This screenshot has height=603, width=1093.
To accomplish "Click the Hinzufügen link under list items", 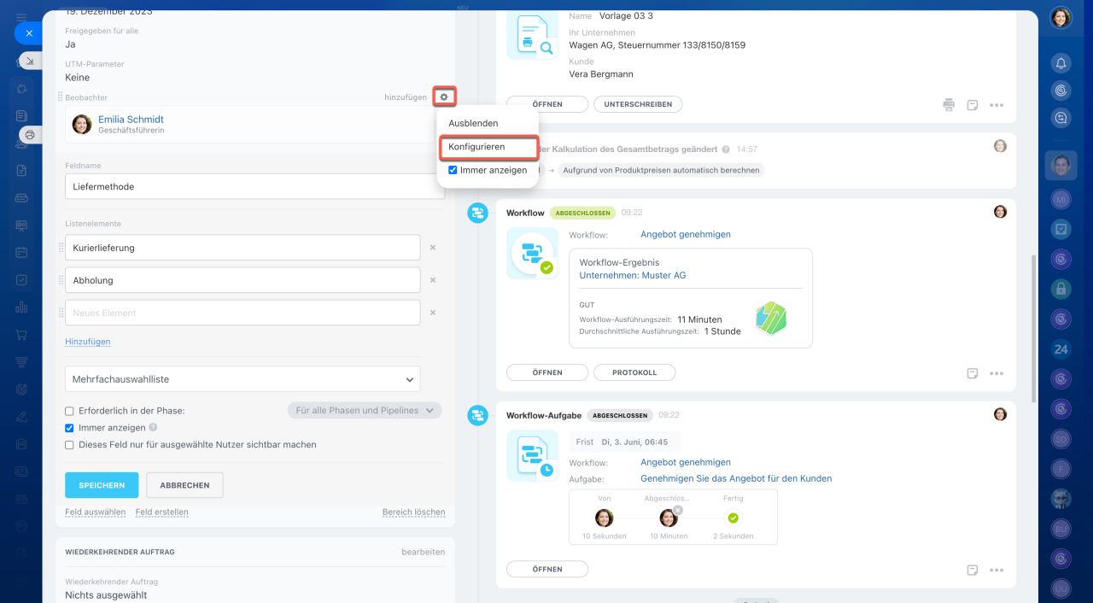I will (88, 342).
